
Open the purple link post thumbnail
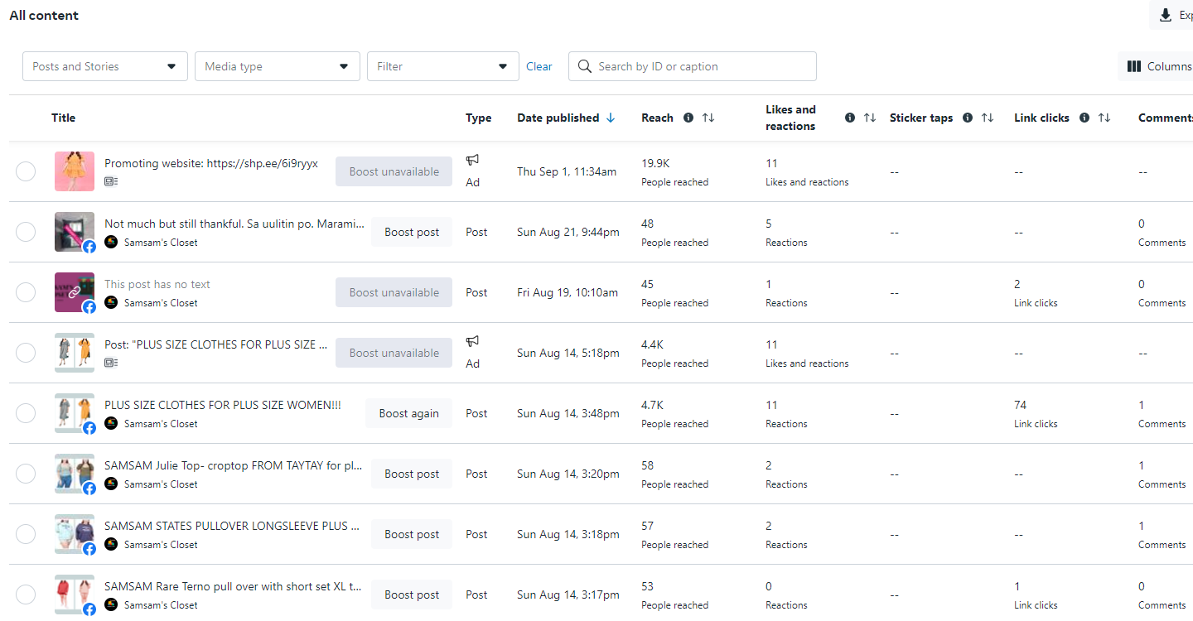pos(75,292)
